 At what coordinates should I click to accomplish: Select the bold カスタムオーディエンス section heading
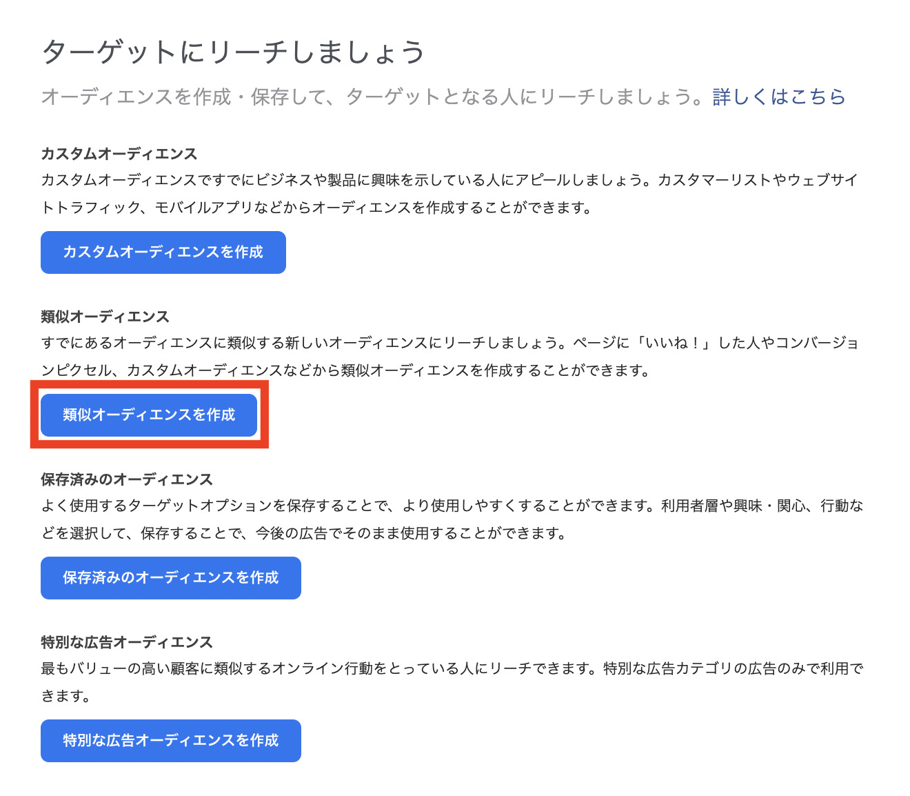pos(119,154)
